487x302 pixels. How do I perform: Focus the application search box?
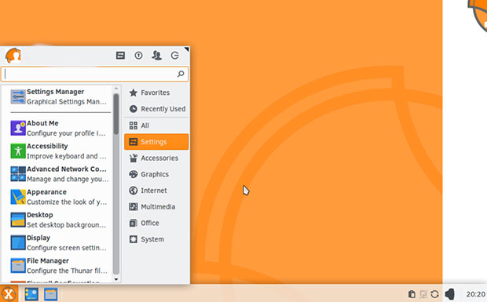pyautogui.click(x=94, y=74)
